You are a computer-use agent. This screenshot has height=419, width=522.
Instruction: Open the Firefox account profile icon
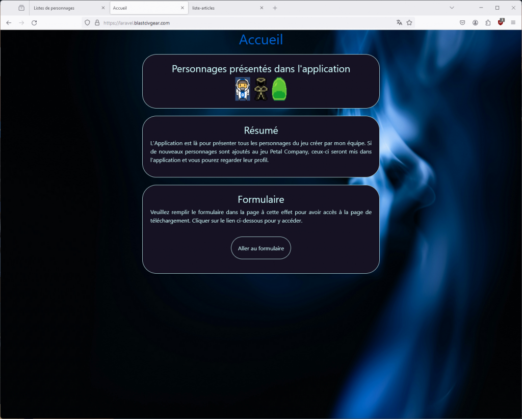click(475, 22)
